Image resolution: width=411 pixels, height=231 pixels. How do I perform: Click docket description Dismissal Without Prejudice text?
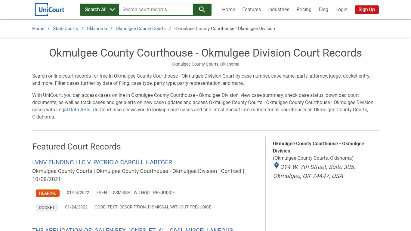click(x=153, y=207)
